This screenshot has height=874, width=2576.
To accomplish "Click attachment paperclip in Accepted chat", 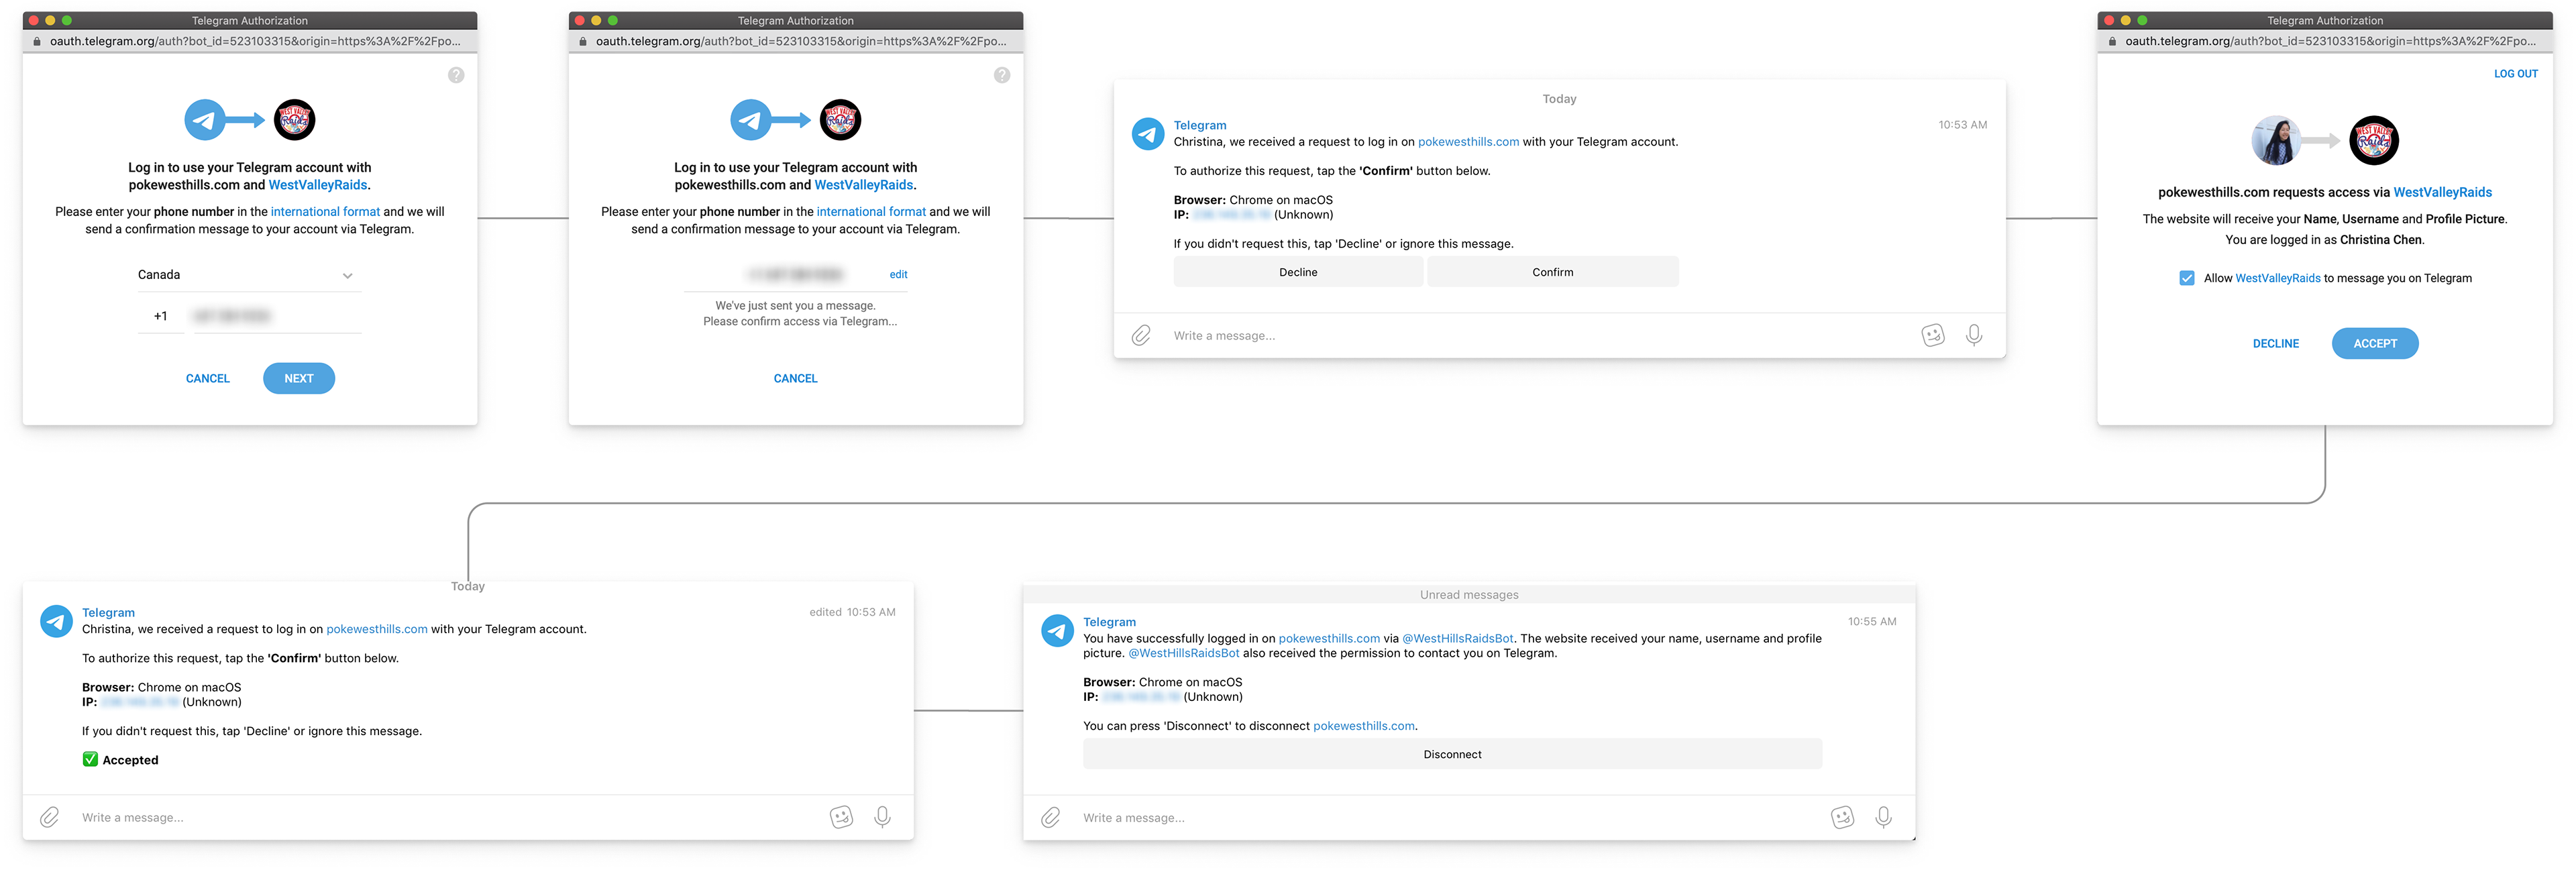I will click(49, 817).
